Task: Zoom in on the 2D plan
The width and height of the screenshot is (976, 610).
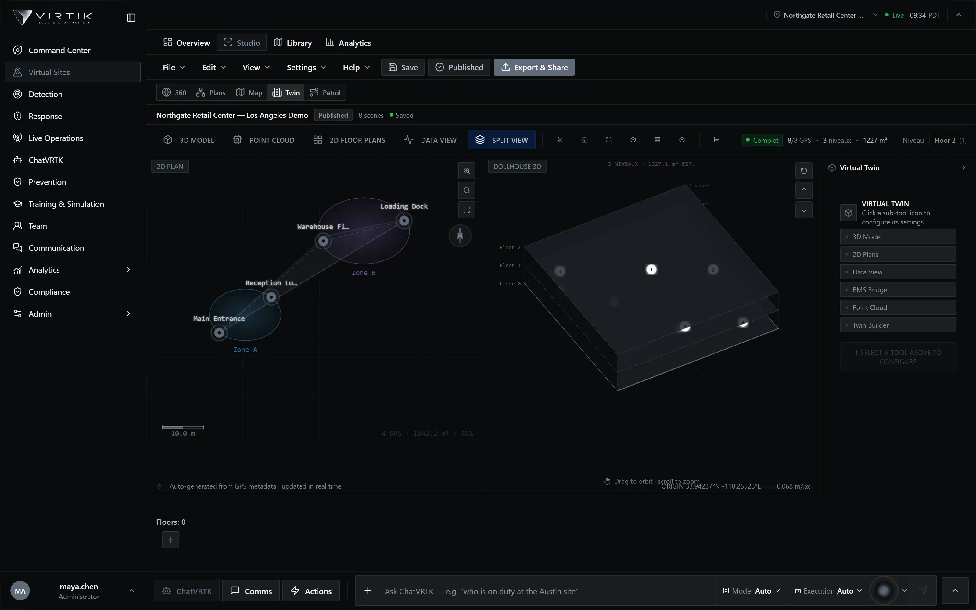Action: pyautogui.click(x=467, y=171)
